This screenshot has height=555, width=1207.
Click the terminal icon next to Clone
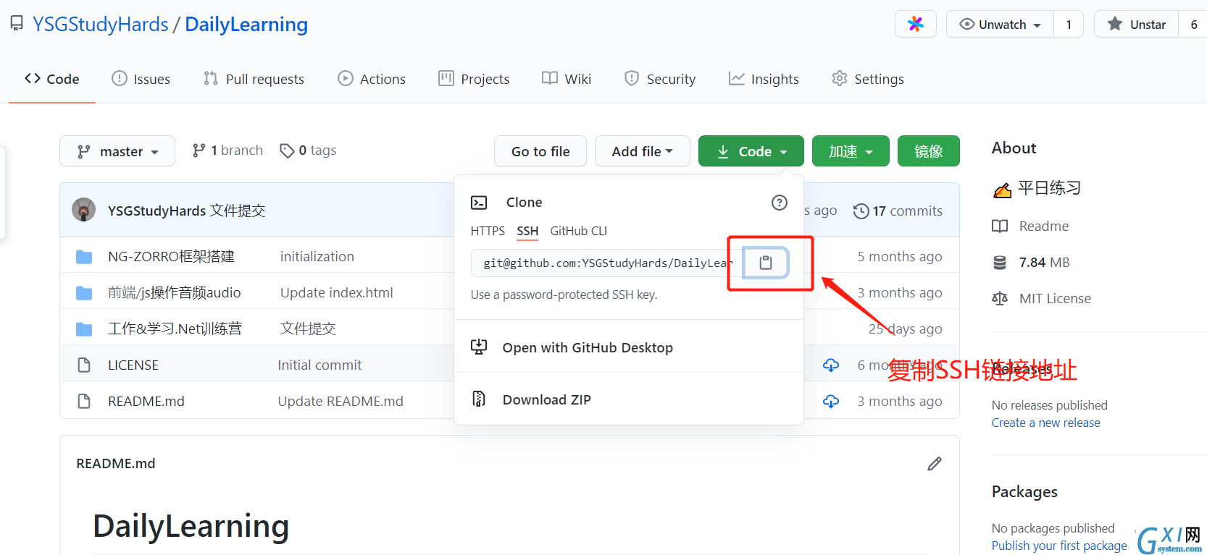point(479,203)
